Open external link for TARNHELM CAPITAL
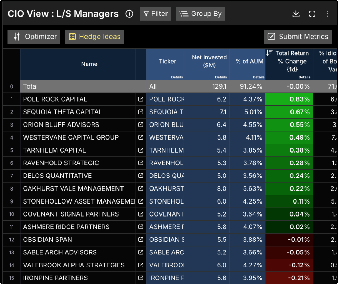The height and width of the screenshot is (284, 338). pos(141,150)
